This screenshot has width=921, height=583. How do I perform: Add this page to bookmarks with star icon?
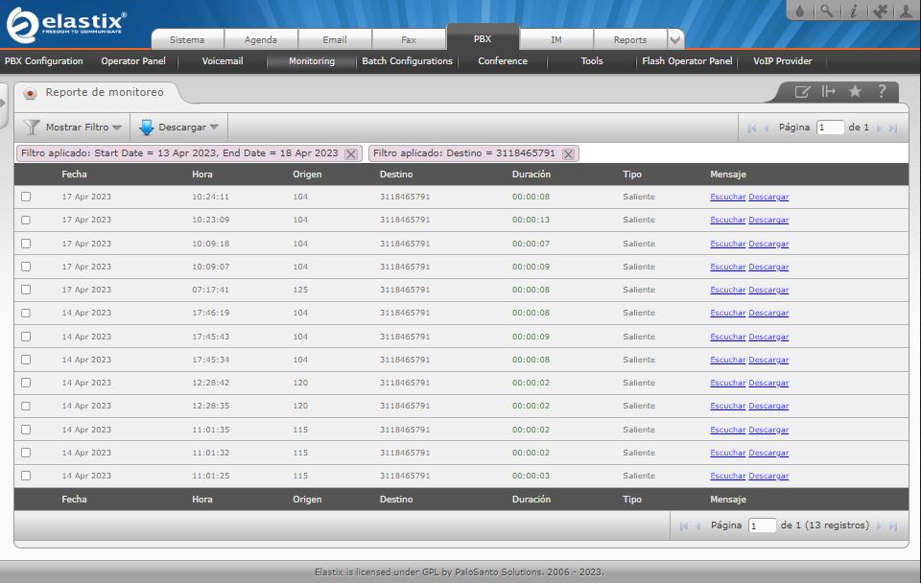(855, 92)
